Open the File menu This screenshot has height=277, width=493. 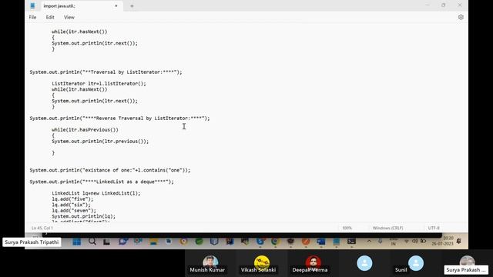[x=32, y=17]
